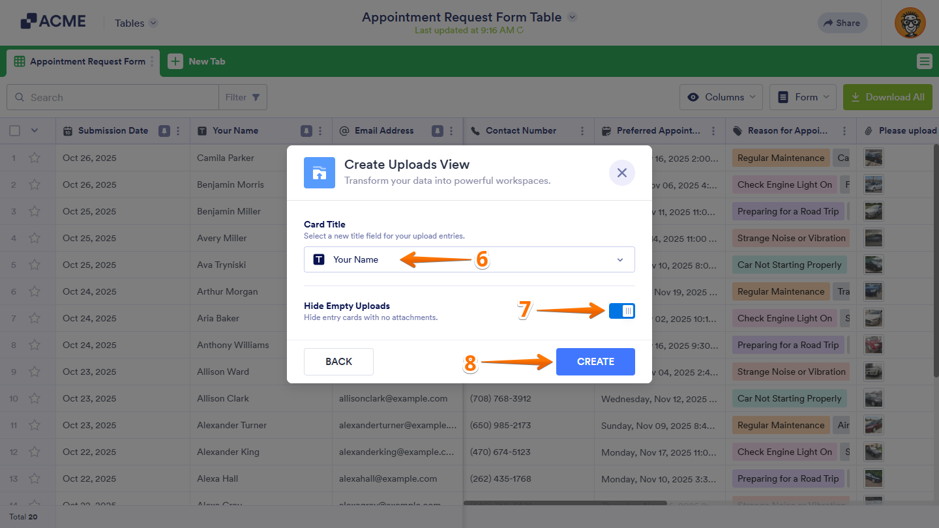
Task: Toggle Hide Empty Uploads switch
Action: [621, 311]
